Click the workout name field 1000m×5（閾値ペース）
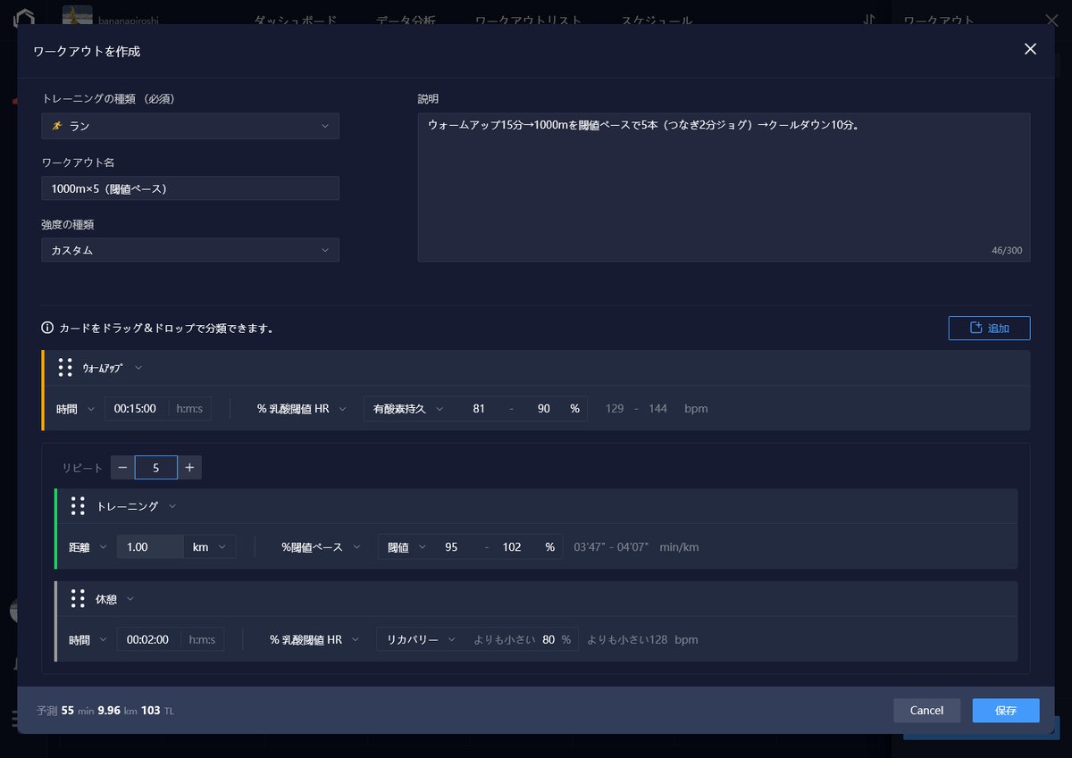This screenshot has width=1072, height=758. [190, 188]
